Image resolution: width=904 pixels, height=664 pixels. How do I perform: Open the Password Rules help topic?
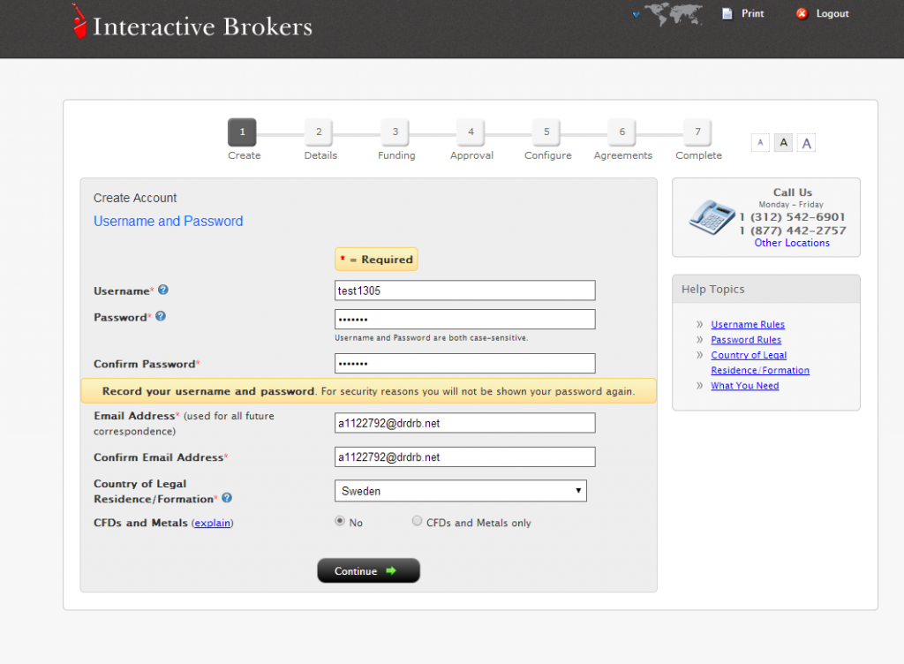pyautogui.click(x=746, y=340)
